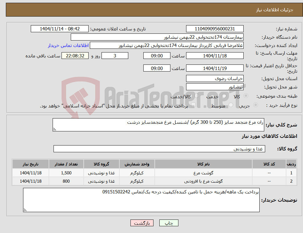
Task: Click the general need description text area
Action: tap(158, 125)
